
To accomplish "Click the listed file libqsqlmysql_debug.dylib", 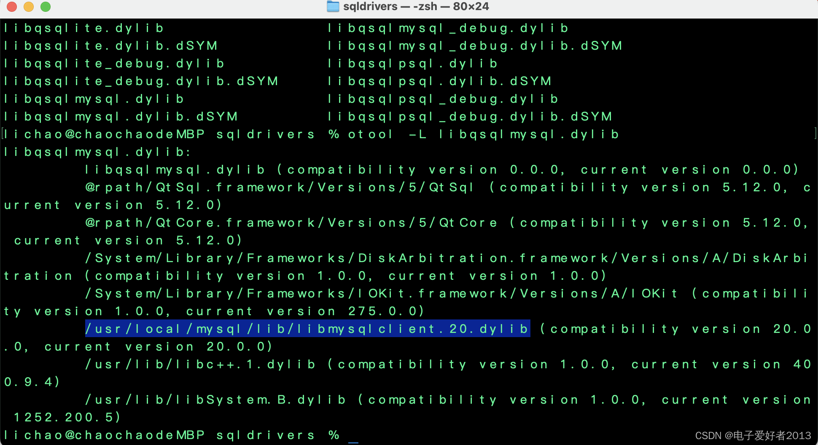I will [x=448, y=28].
